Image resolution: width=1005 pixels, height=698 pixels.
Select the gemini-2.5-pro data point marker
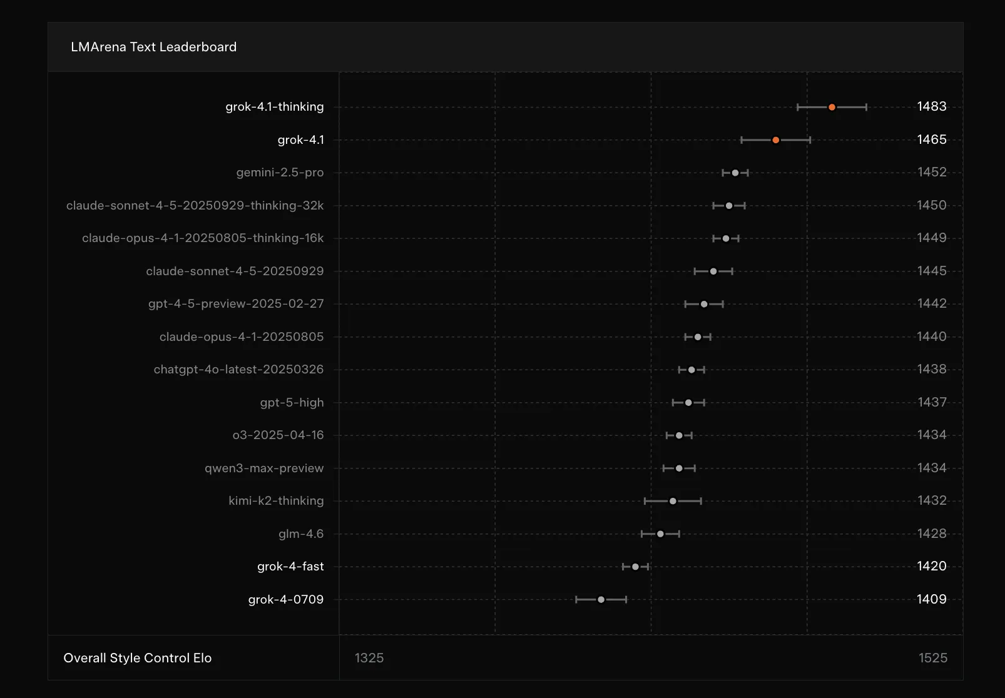point(735,173)
